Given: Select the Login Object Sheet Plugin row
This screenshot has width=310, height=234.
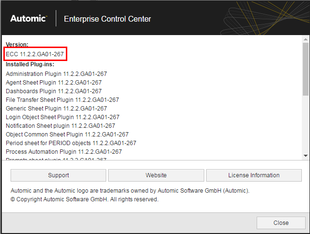Looking at the screenshot, I should pos(62,117).
